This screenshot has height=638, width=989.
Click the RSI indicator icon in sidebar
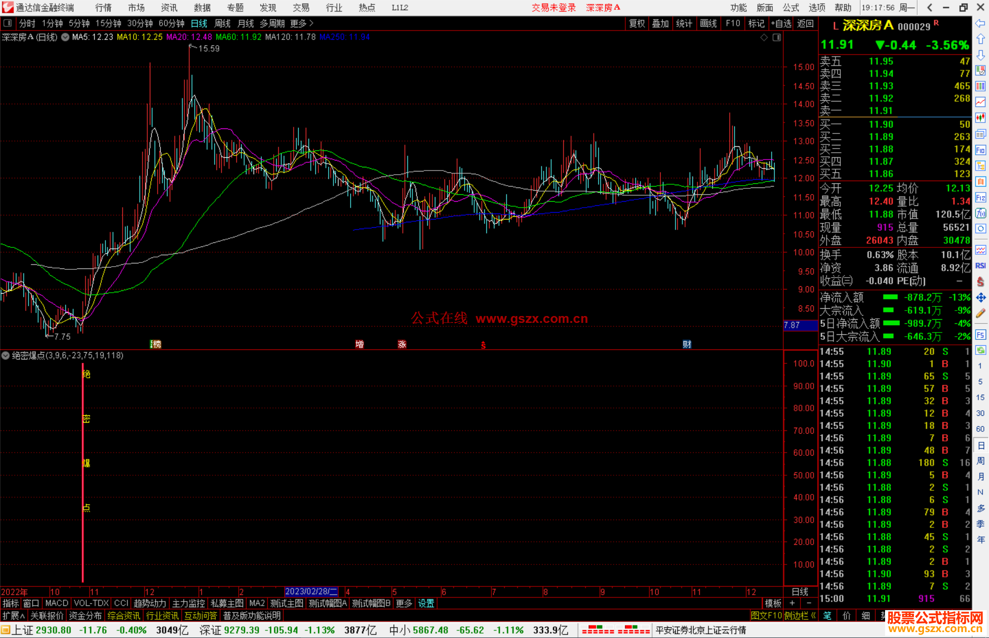[980, 266]
